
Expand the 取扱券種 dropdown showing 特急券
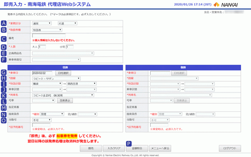[47, 30]
